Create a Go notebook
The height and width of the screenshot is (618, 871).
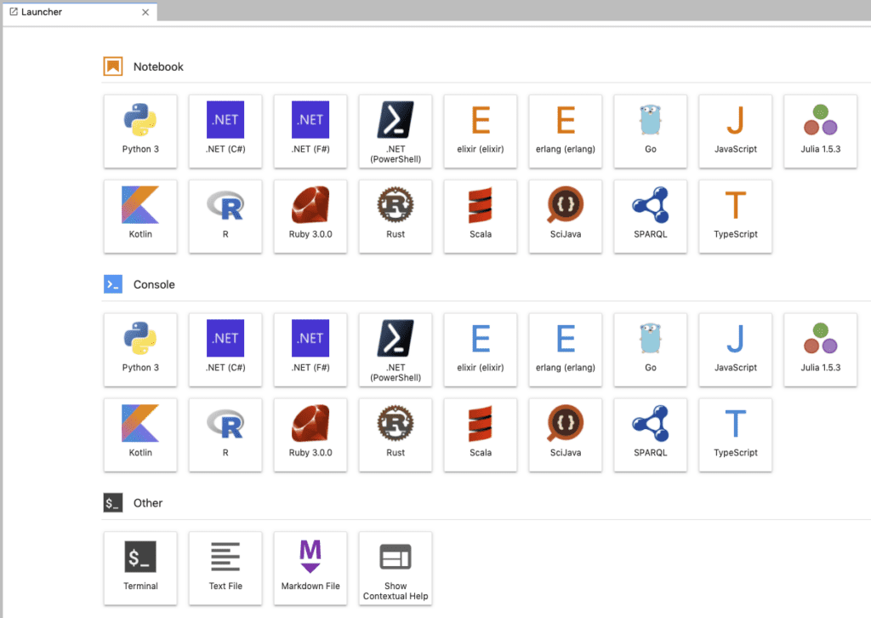(651, 131)
